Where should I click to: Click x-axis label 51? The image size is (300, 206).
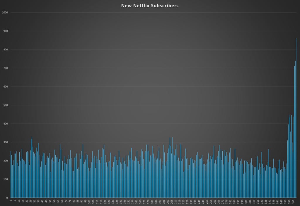pos(50,201)
